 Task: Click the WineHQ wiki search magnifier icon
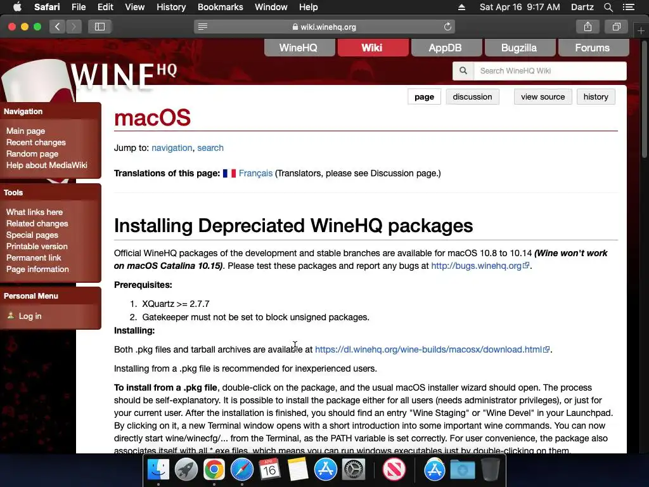[x=463, y=71]
